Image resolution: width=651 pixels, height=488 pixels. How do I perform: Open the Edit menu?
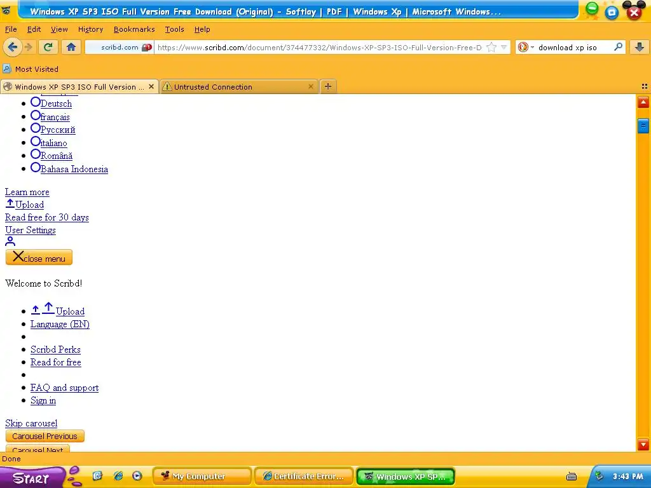click(x=34, y=29)
